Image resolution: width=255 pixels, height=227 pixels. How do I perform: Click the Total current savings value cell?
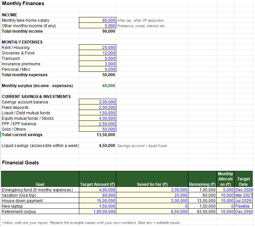(98, 134)
